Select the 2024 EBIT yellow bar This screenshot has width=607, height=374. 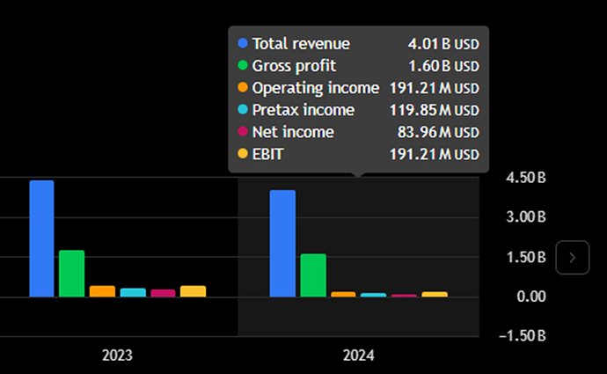pyautogui.click(x=434, y=294)
